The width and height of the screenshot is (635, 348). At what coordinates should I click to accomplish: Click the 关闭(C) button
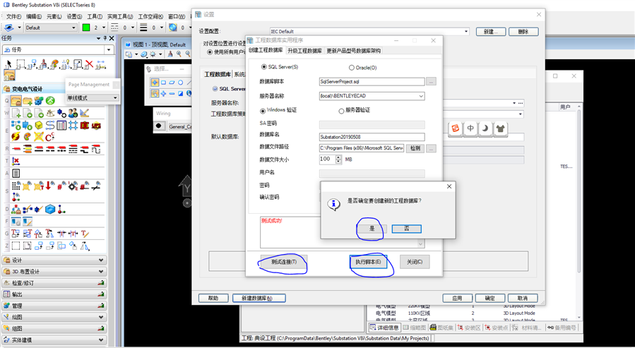(x=415, y=262)
